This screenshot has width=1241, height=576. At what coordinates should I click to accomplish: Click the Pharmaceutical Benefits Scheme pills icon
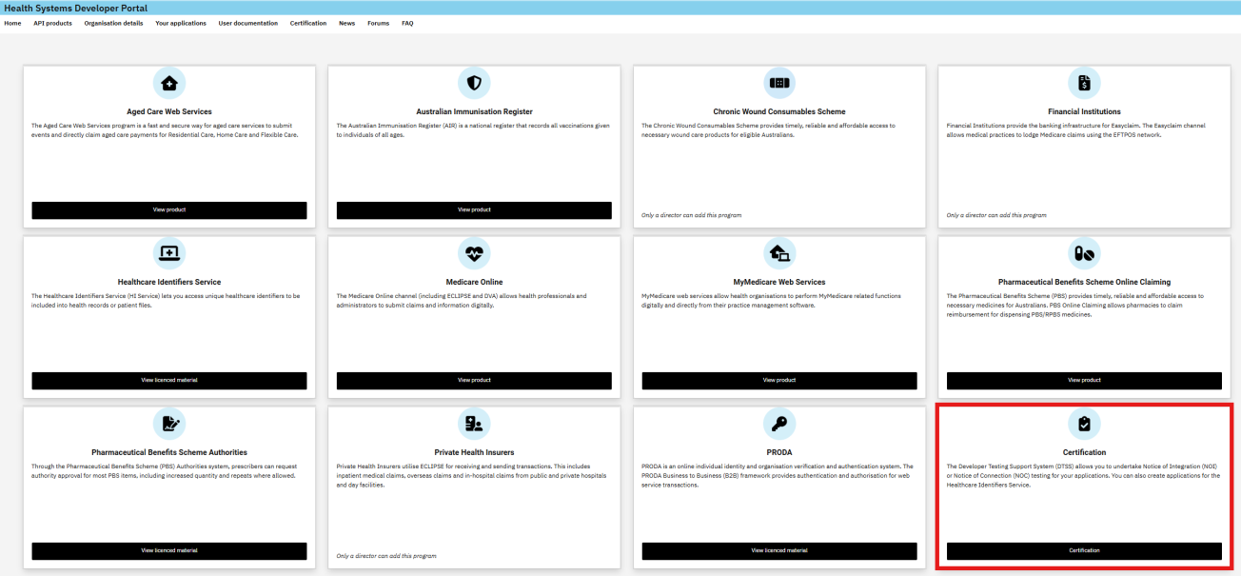point(1084,253)
